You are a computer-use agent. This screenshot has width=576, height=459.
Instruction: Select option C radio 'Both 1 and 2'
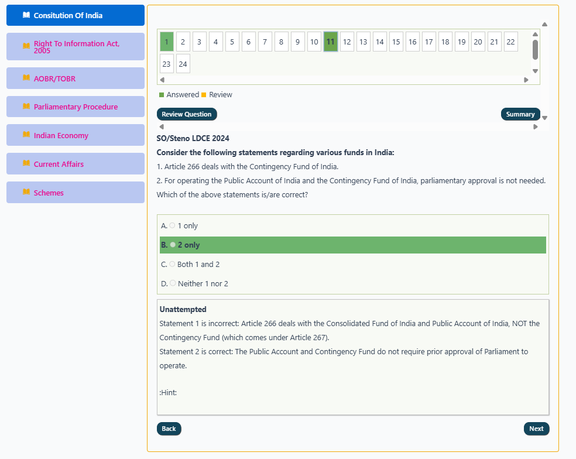(172, 264)
